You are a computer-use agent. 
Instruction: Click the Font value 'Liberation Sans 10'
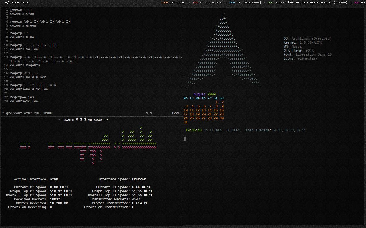coord(314,54)
